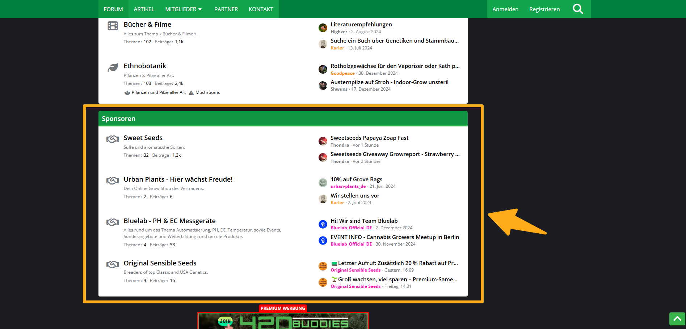686x329 pixels.
Task: Click the lotus icon before Pflanzen und Pilze
Action: coord(127,92)
